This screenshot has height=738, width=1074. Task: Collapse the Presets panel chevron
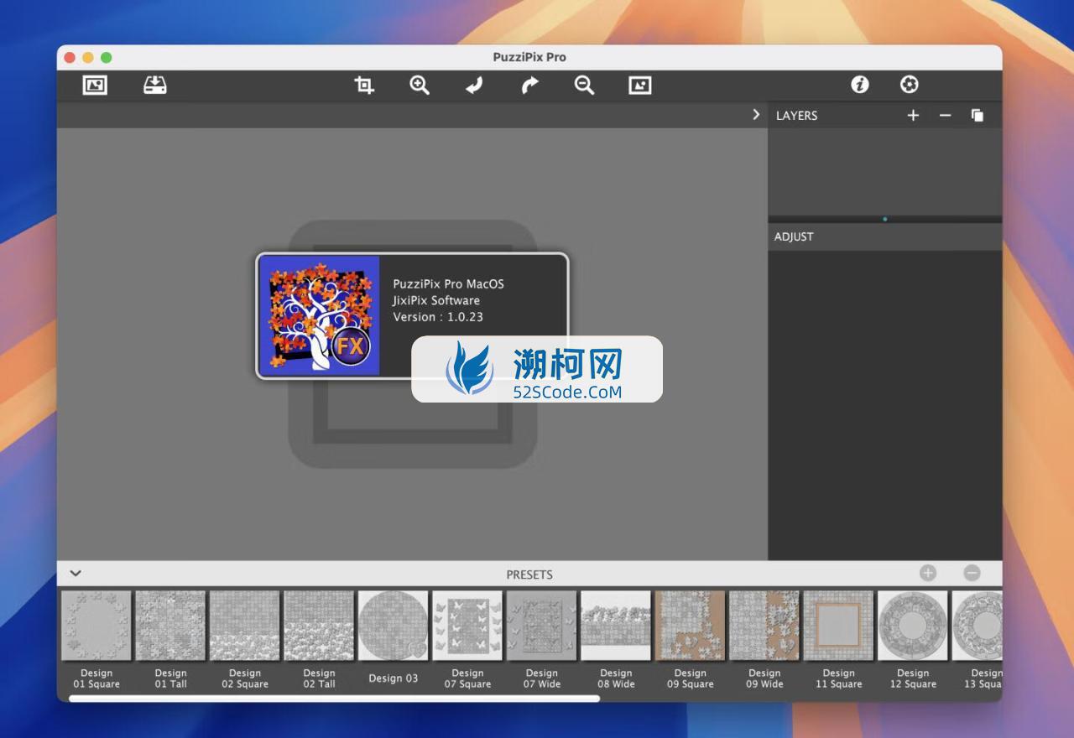point(76,574)
